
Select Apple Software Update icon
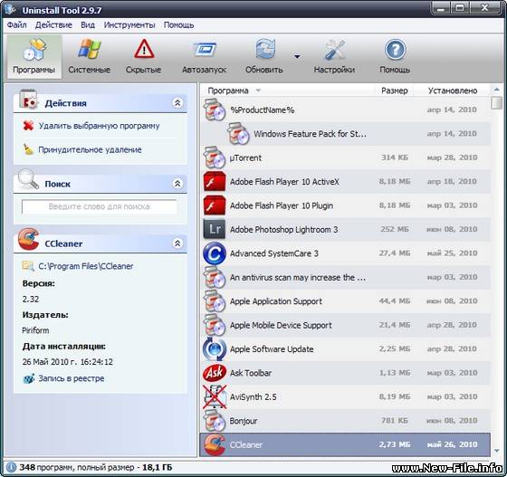(214, 349)
